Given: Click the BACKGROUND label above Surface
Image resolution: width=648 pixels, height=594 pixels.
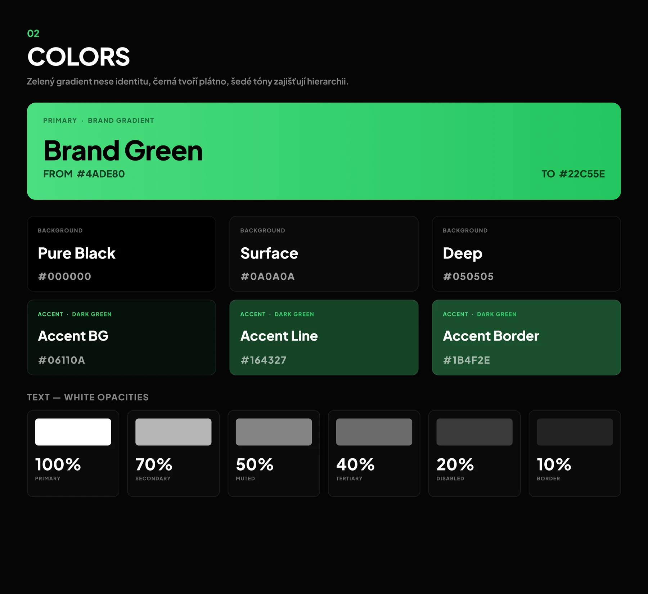Looking at the screenshot, I should (263, 230).
